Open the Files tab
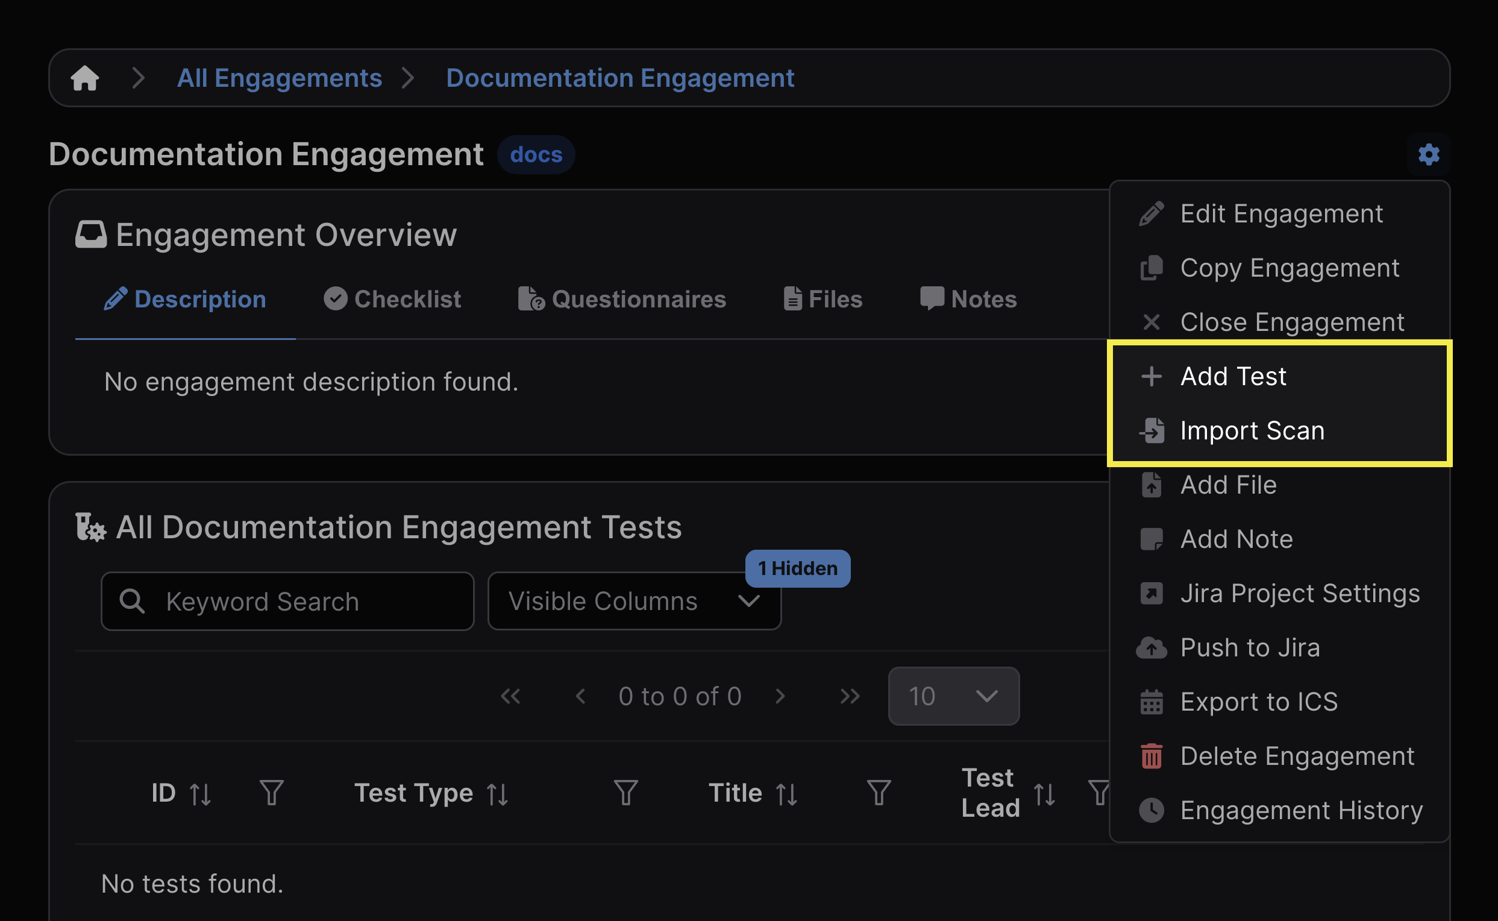Screen dimensions: 1498x921 coord(823,299)
